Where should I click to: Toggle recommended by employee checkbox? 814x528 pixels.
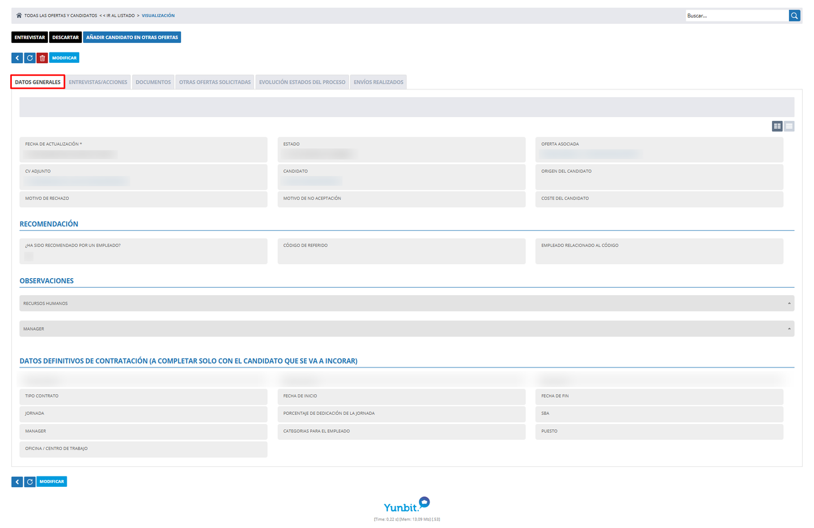[x=29, y=256]
